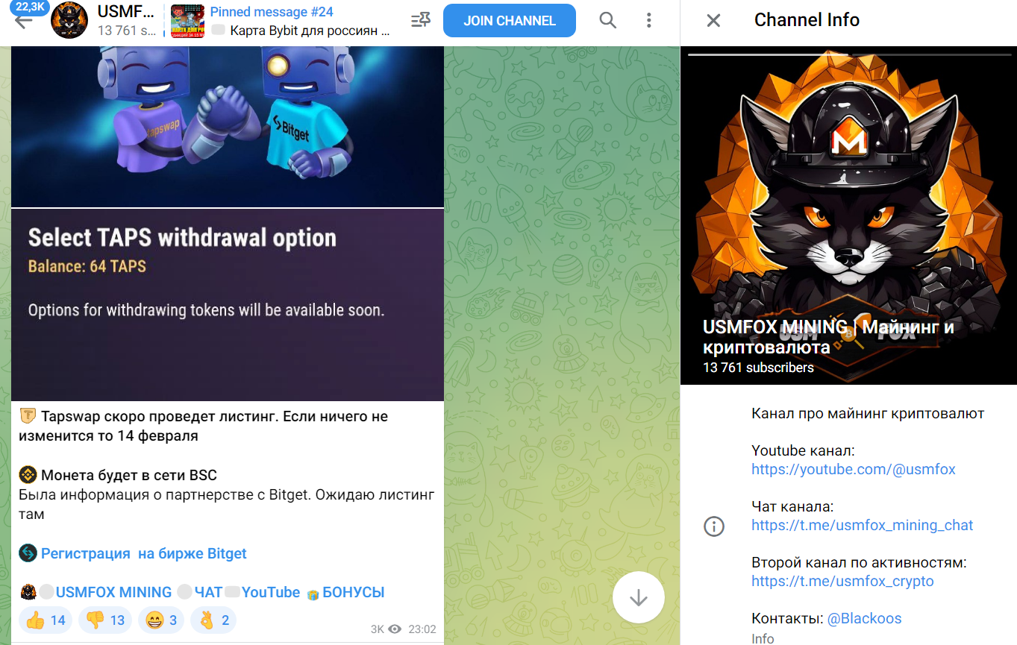The image size is (1017, 645).
Task: Open the usmfox_mining_chat link
Action: coord(862,526)
